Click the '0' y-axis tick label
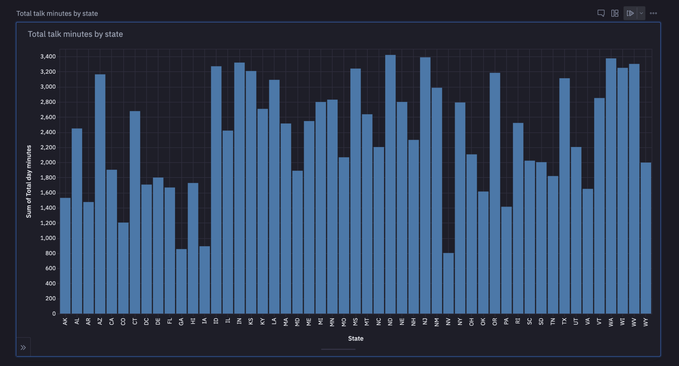Screen dimensions: 679x366 (54, 314)
